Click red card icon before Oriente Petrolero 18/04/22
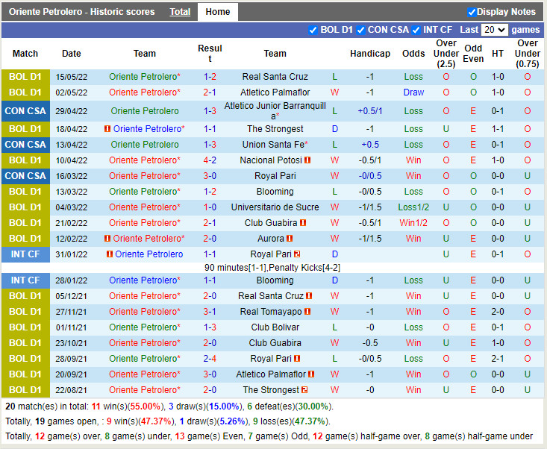 pyautogui.click(x=107, y=129)
